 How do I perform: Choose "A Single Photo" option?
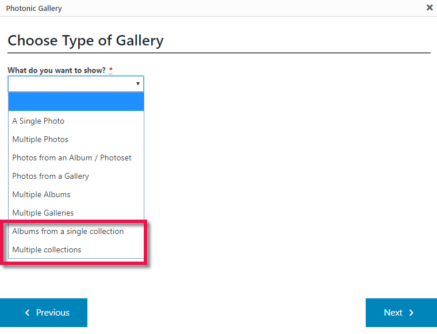tap(39, 121)
